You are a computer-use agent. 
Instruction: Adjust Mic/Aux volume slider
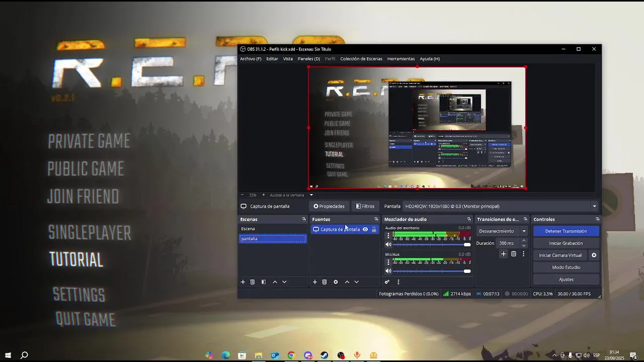click(432, 271)
